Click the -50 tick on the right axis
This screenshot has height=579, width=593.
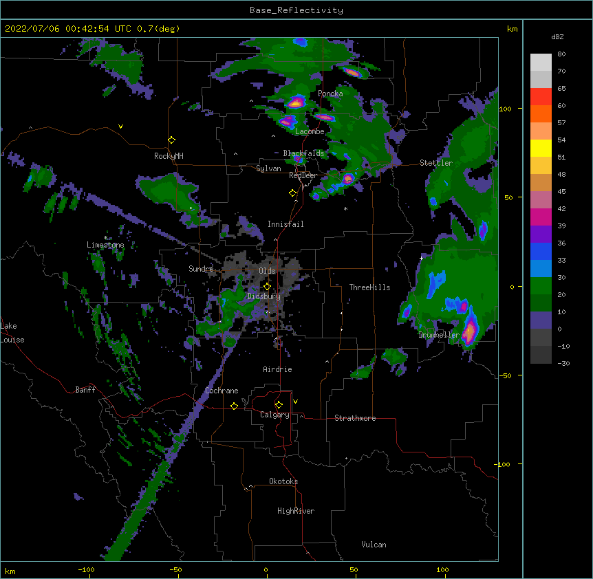505,375
